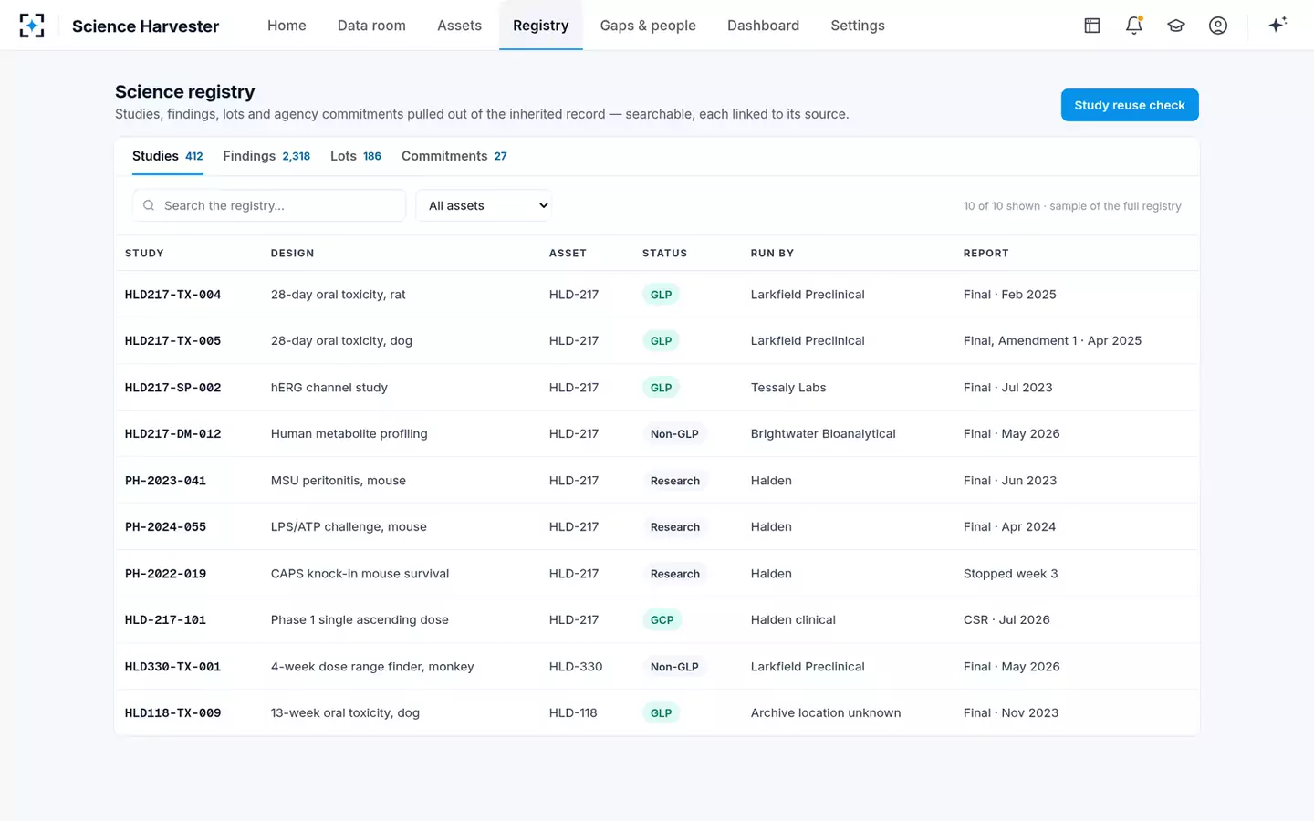Open study HLD217-TX-004
This screenshot has height=821, width=1314.
coord(172,295)
